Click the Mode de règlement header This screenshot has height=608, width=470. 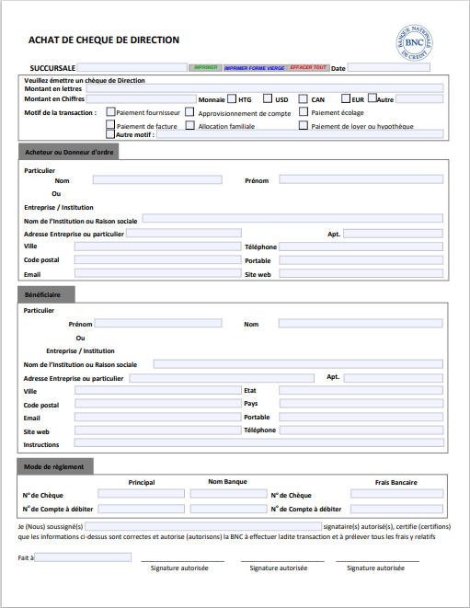click(55, 466)
